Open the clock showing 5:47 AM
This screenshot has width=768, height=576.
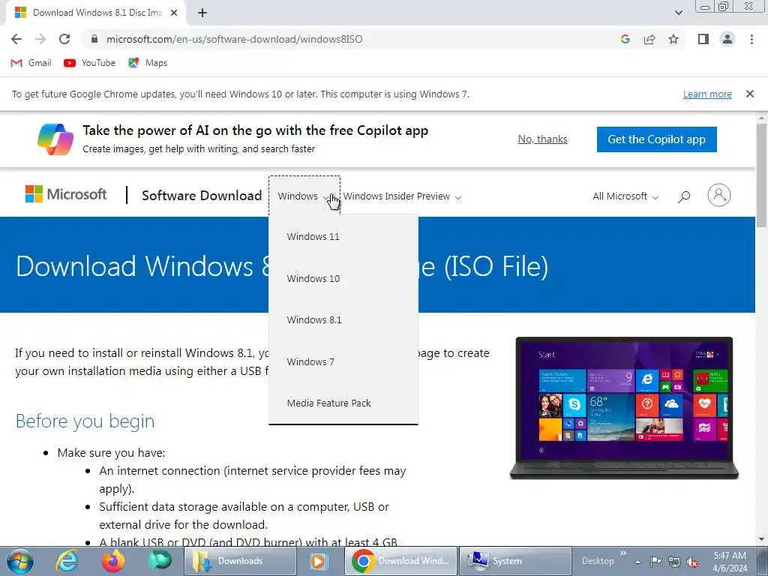click(730, 562)
